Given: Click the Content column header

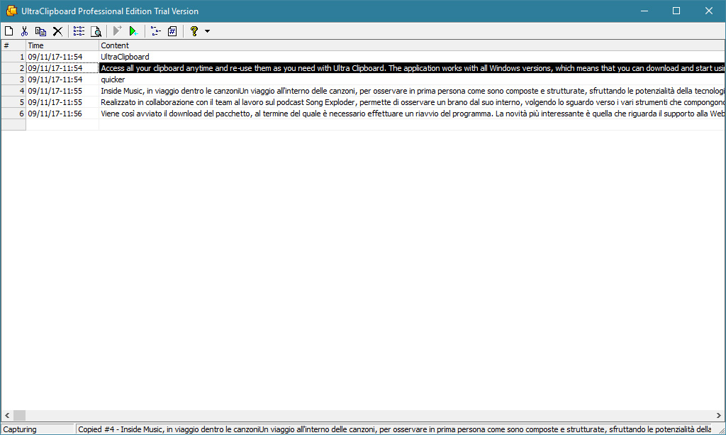Looking at the screenshot, I should [411, 45].
